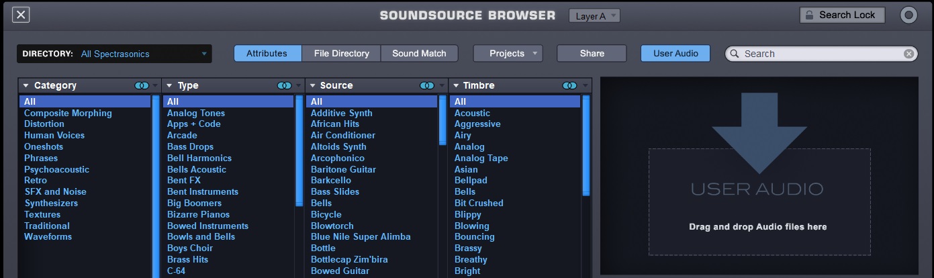Viewport: 934px width, 278px height.
Task: Toggle the Type column link icon
Action: coord(284,85)
